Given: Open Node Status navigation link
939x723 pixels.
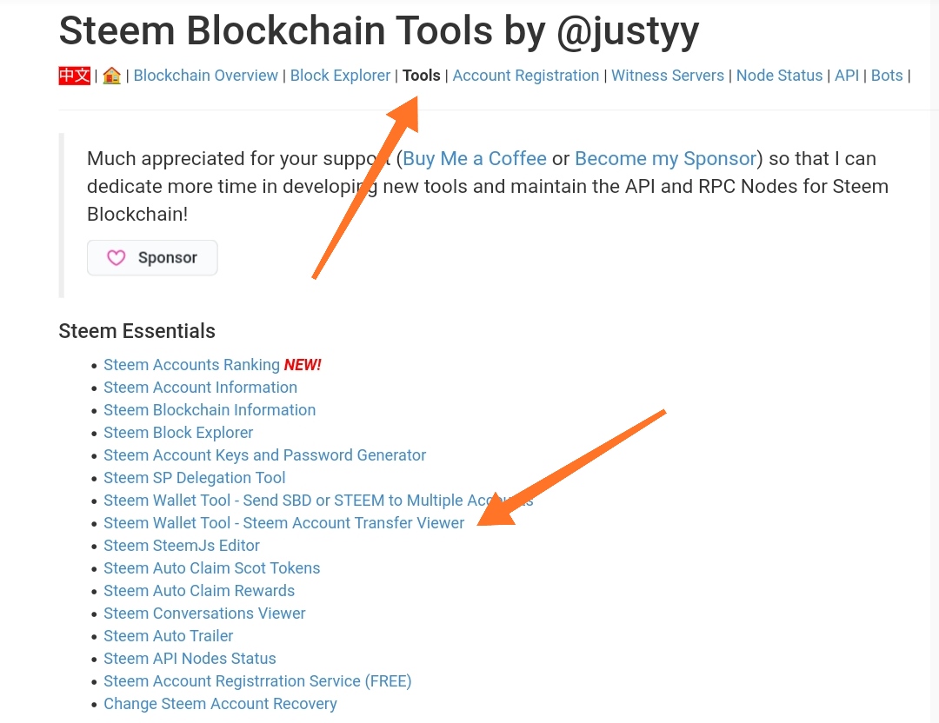Looking at the screenshot, I should pyautogui.click(x=779, y=76).
